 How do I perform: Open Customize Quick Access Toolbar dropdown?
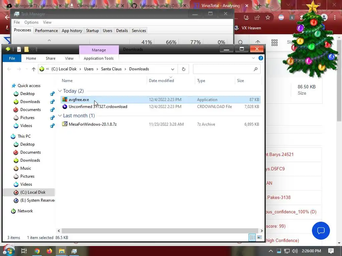click(x=32, y=50)
